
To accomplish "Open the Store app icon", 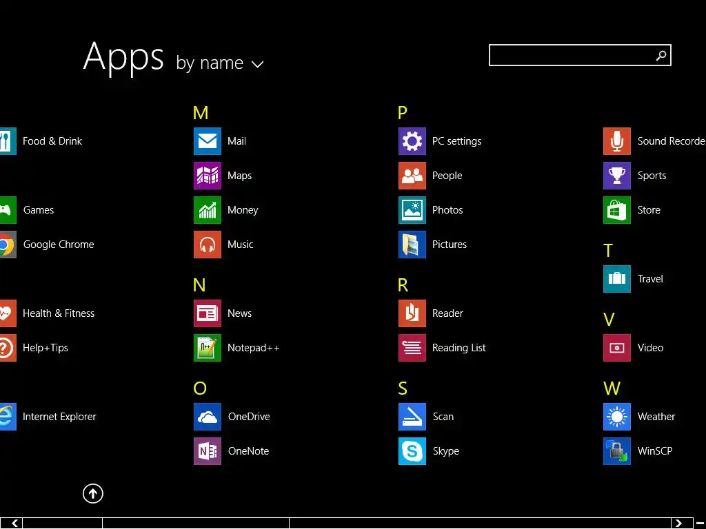I will pos(617,210).
